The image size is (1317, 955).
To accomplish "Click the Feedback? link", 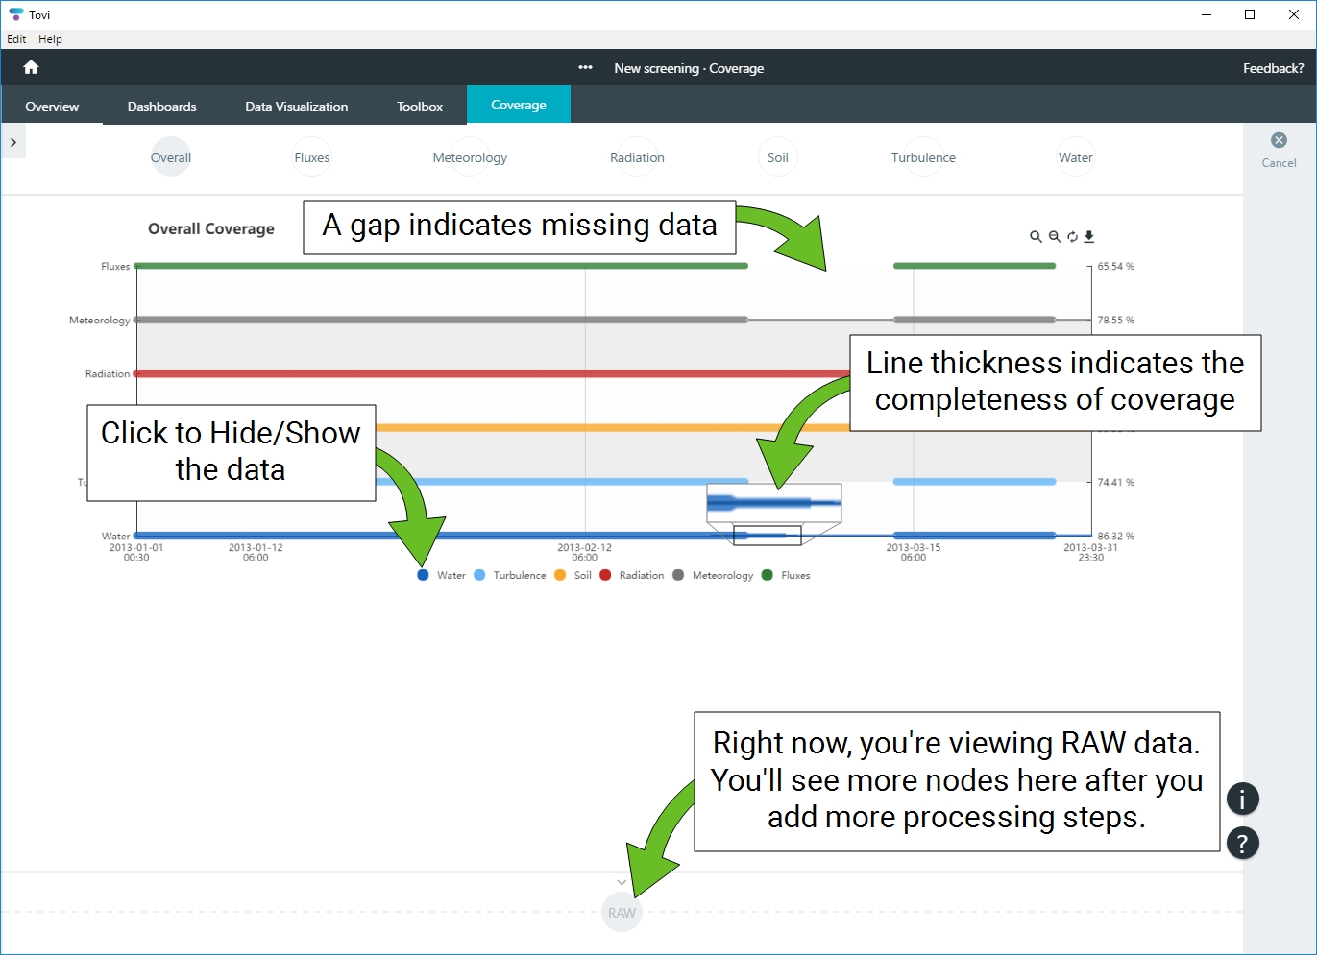I will coord(1273,68).
